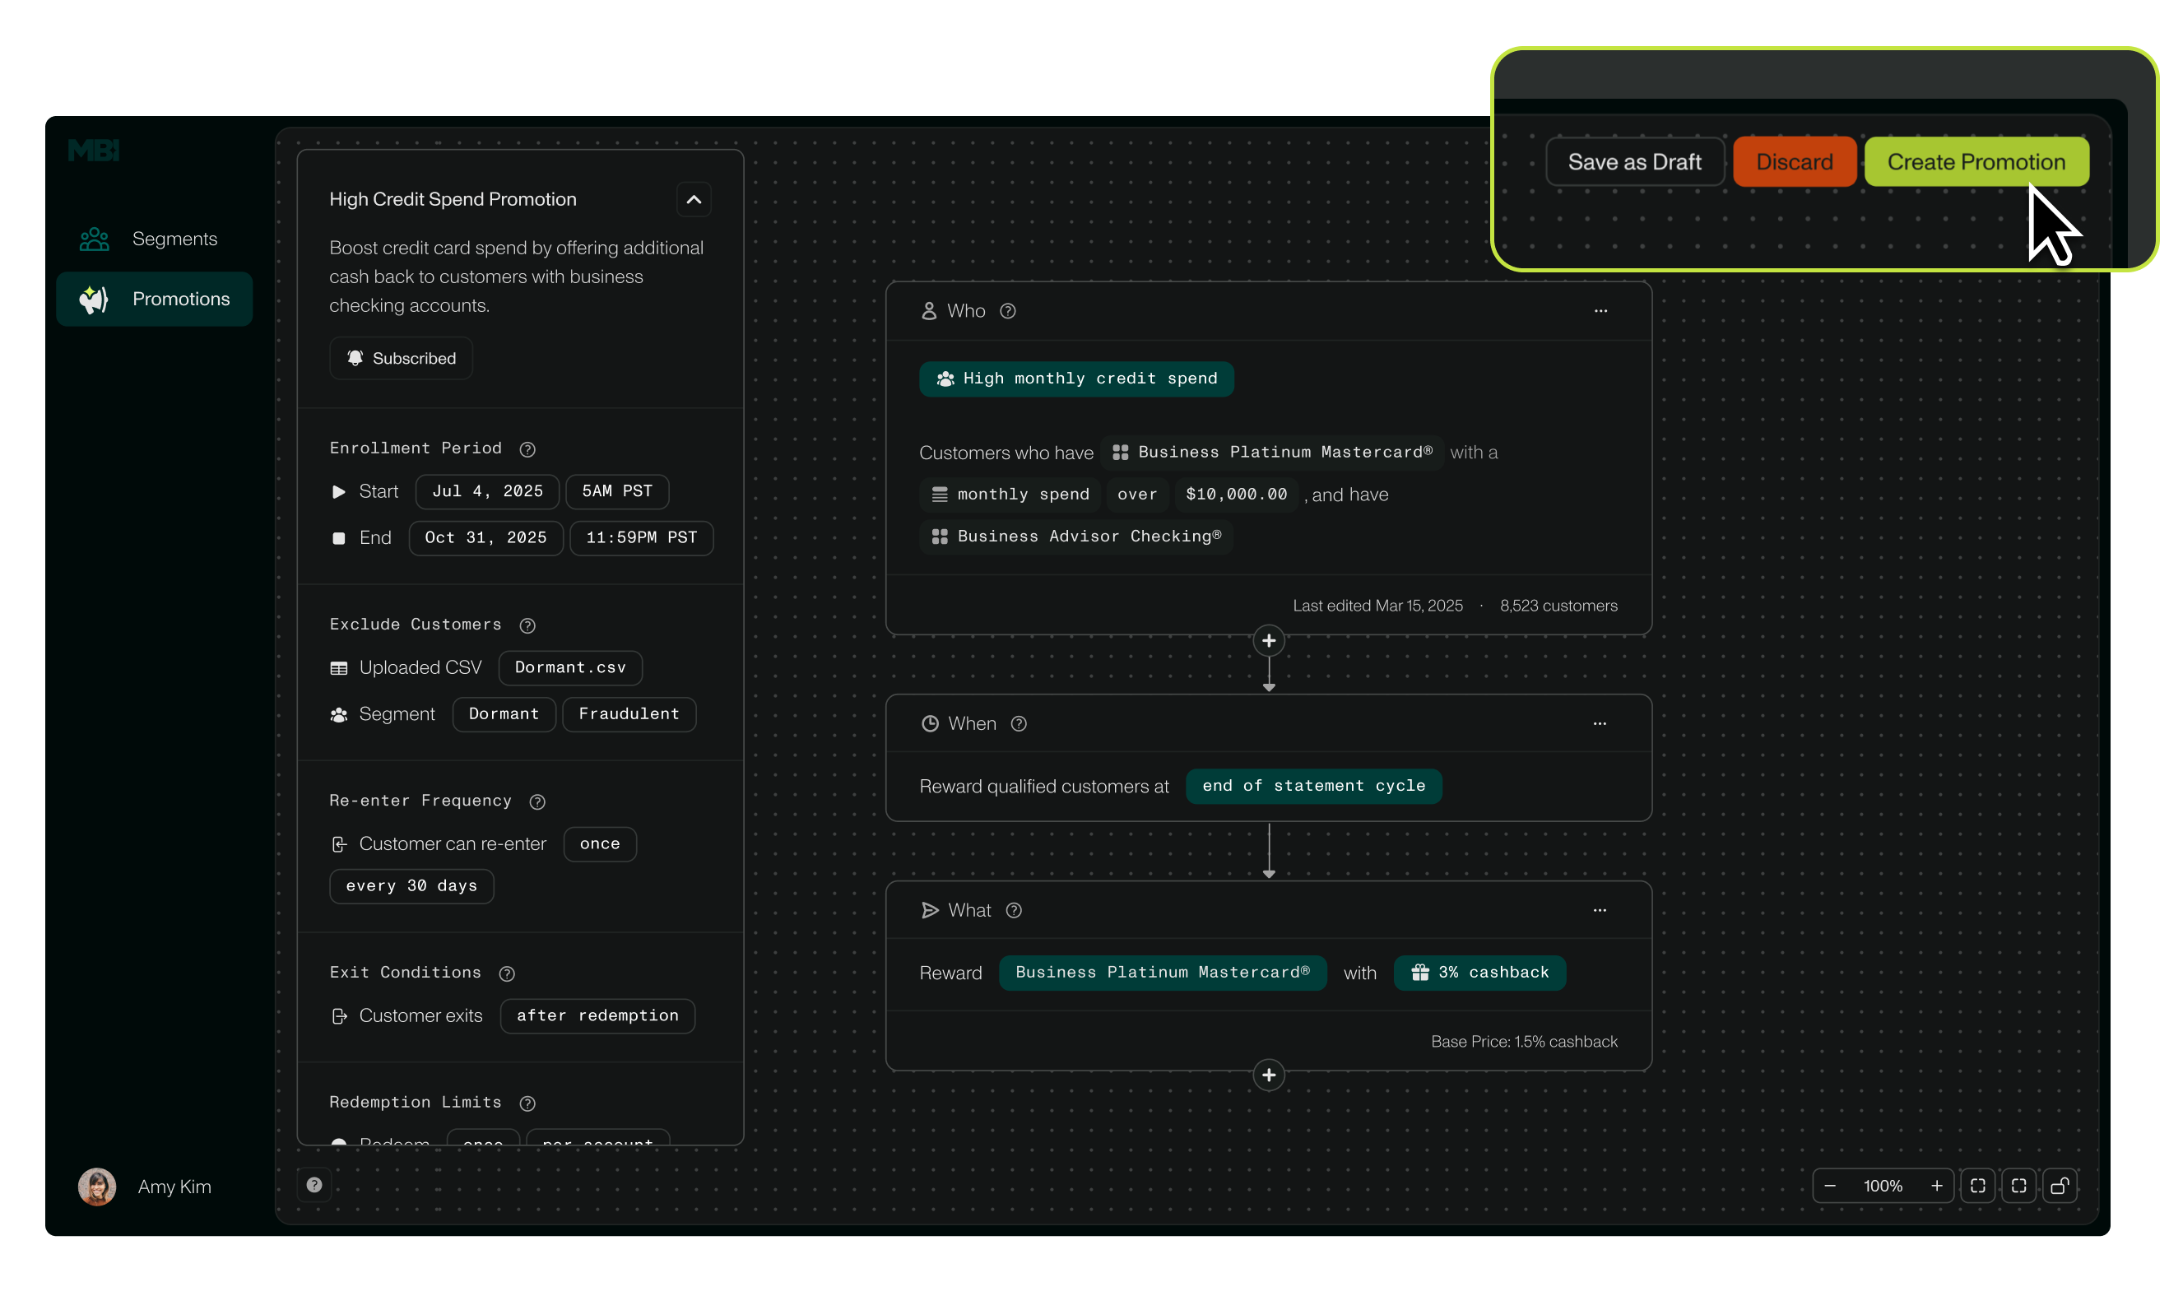2169x1310 pixels.
Task: Open the Who card options menu
Action: click(1600, 311)
